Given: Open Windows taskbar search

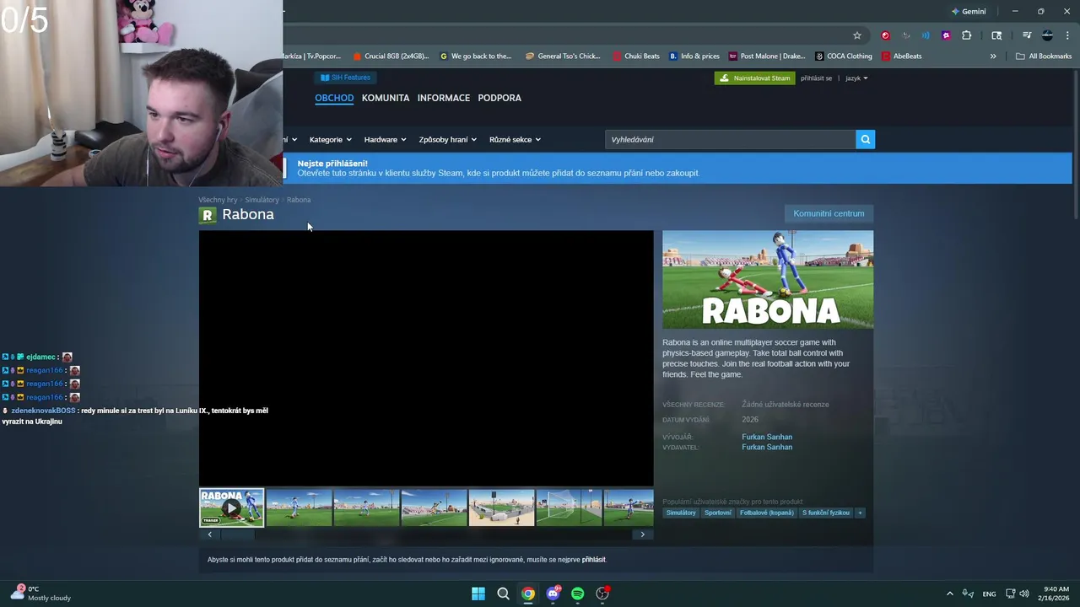Looking at the screenshot, I should pos(503,594).
